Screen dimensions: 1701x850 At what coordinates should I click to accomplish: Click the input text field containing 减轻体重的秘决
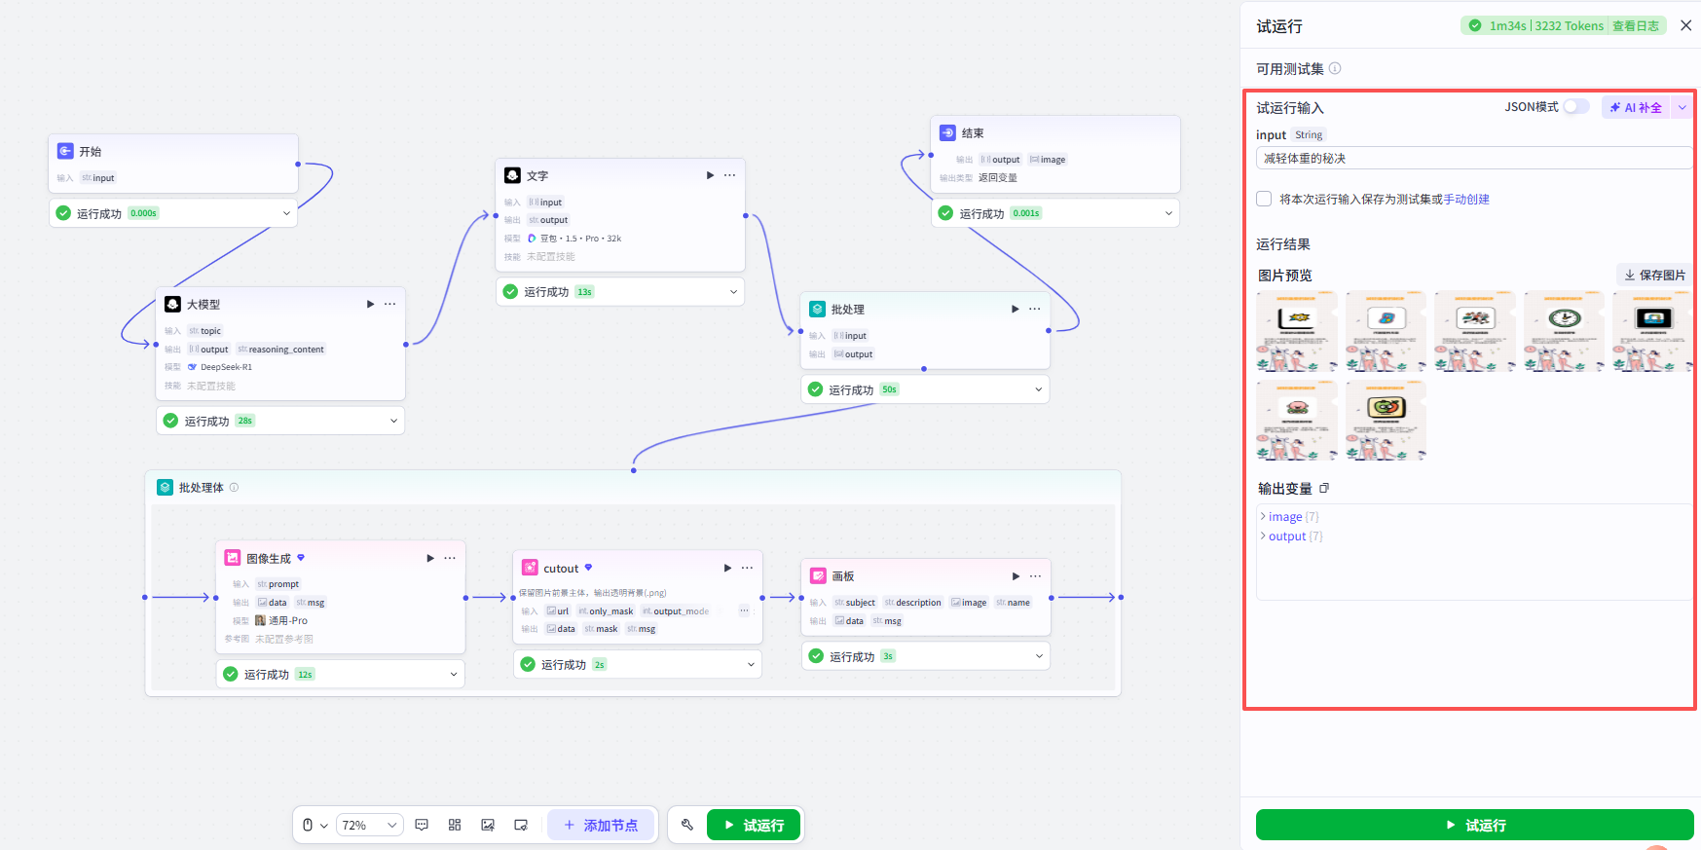[1474, 158]
